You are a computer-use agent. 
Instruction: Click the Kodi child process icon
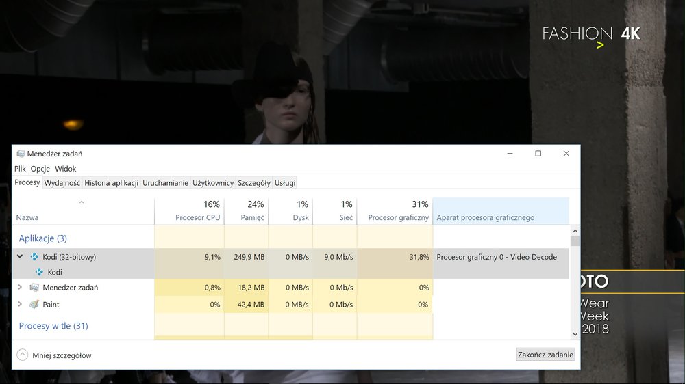point(39,272)
